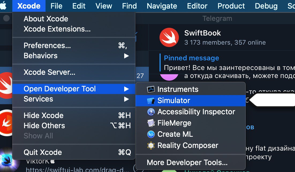Click the Simulator app icon

(x=151, y=101)
